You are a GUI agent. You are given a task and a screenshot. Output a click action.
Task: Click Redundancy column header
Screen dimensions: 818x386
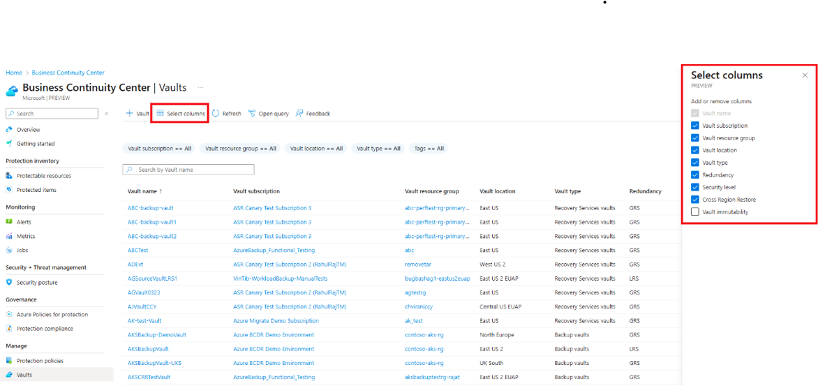coord(646,191)
